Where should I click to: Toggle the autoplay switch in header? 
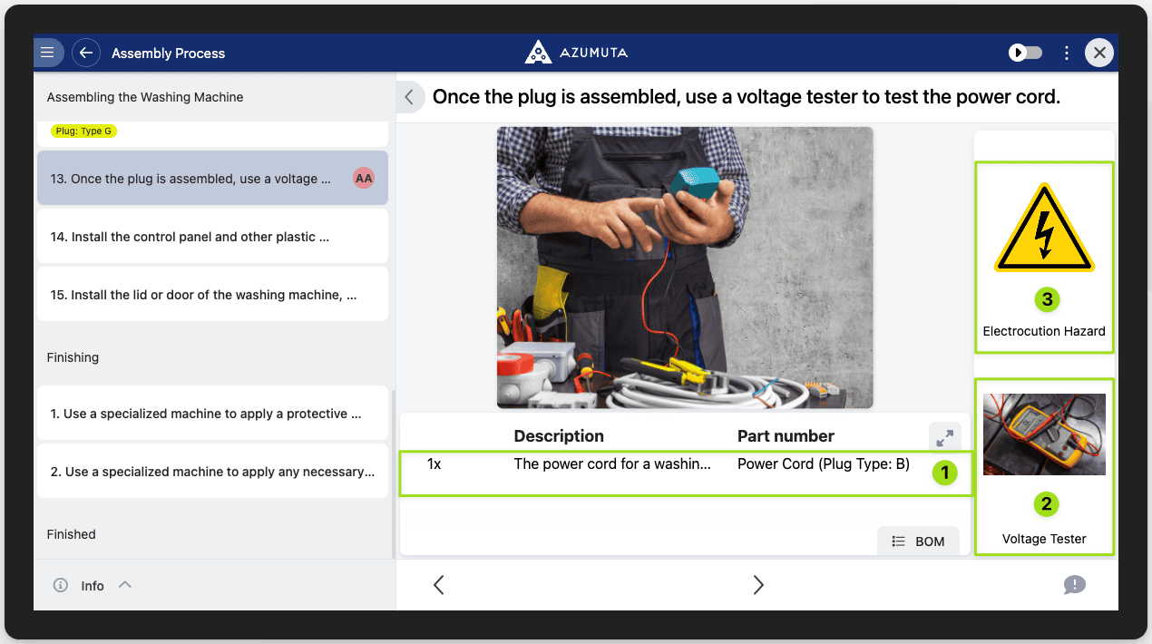click(1025, 53)
